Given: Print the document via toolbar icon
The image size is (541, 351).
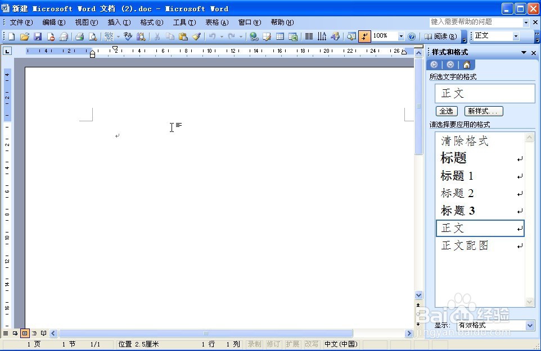Looking at the screenshot, I should pos(78,36).
